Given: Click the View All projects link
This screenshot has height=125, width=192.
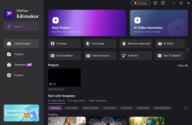Looking at the screenshot, I should [x=182, y=65].
